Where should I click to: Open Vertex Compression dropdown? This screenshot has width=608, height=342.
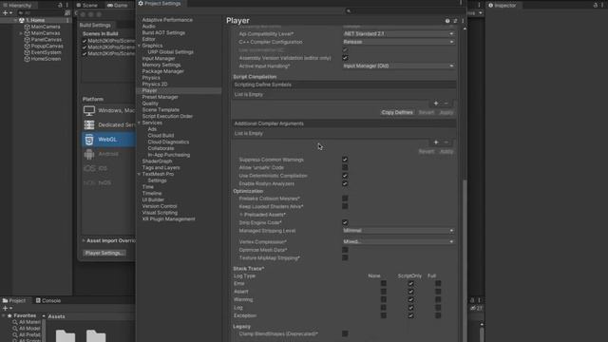point(398,241)
